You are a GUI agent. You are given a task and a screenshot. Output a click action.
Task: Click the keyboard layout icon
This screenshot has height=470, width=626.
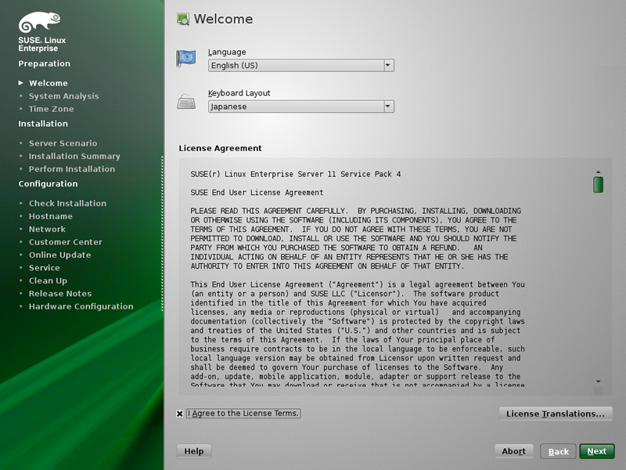pos(186,102)
